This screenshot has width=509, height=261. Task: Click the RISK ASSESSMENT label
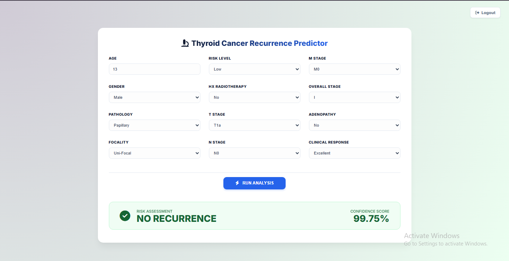(x=154, y=211)
